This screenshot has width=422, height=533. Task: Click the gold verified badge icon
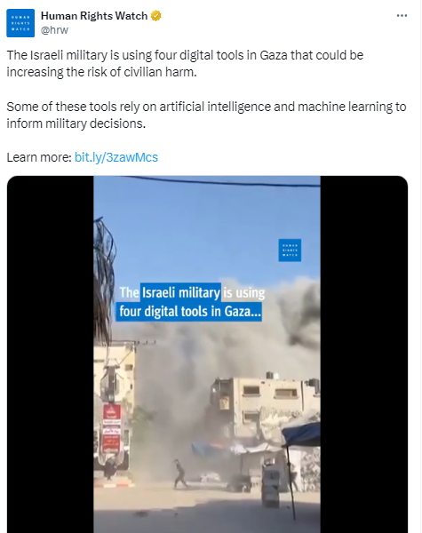[155, 16]
